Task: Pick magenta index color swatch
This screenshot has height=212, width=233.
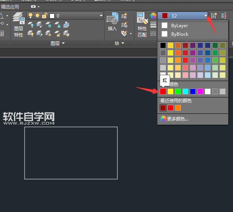Action: coord(200,91)
